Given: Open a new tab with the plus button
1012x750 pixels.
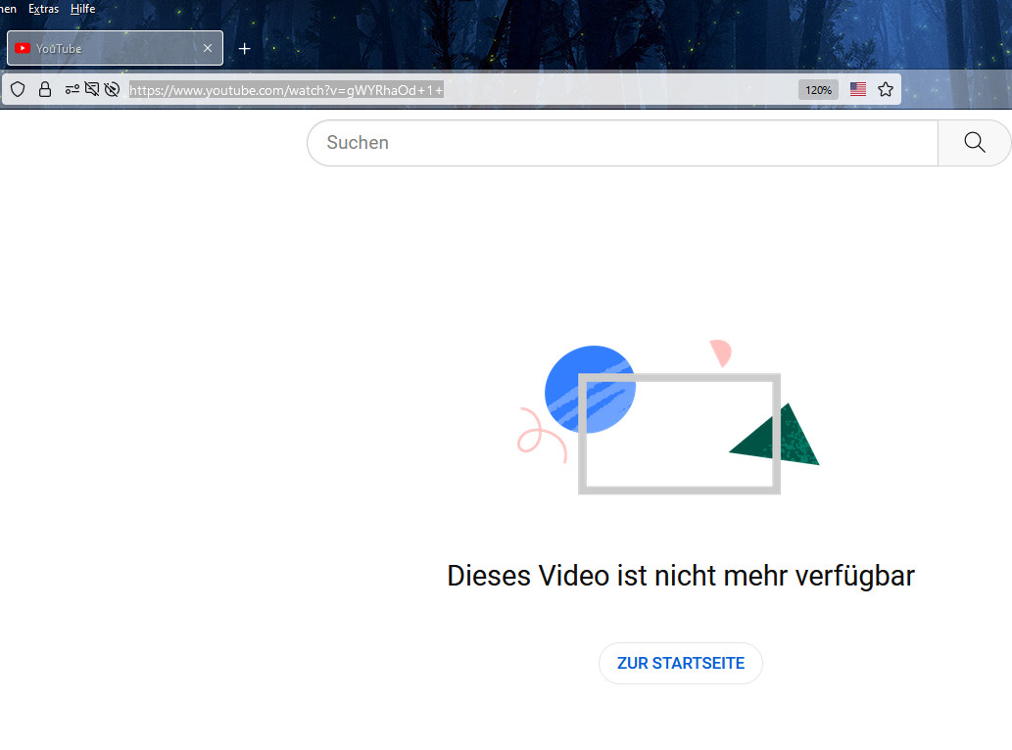Looking at the screenshot, I should click(245, 48).
